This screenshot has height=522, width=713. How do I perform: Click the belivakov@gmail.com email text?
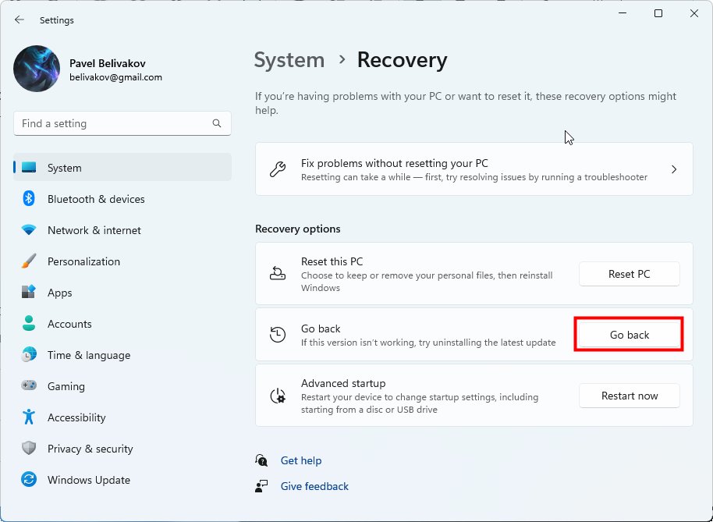tap(115, 77)
